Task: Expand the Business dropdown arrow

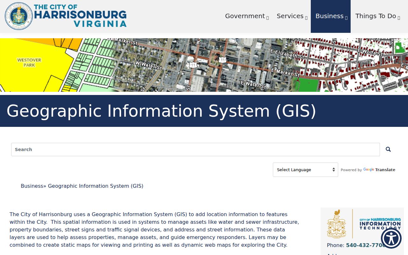Action: point(346,18)
